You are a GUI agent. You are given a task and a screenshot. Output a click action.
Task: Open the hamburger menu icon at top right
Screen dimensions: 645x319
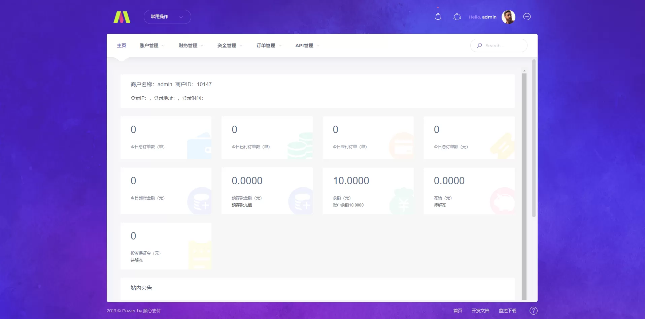(x=527, y=17)
